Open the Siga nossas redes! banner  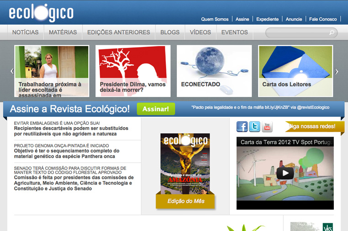click(x=315, y=127)
